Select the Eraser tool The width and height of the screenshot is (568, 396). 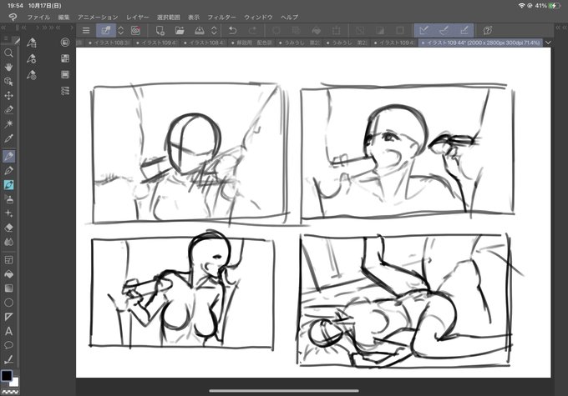[x=8, y=228]
